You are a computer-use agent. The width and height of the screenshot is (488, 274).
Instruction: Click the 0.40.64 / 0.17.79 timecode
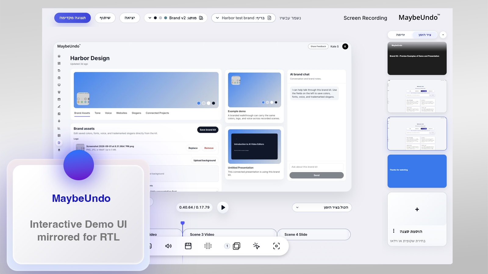coord(195,207)
